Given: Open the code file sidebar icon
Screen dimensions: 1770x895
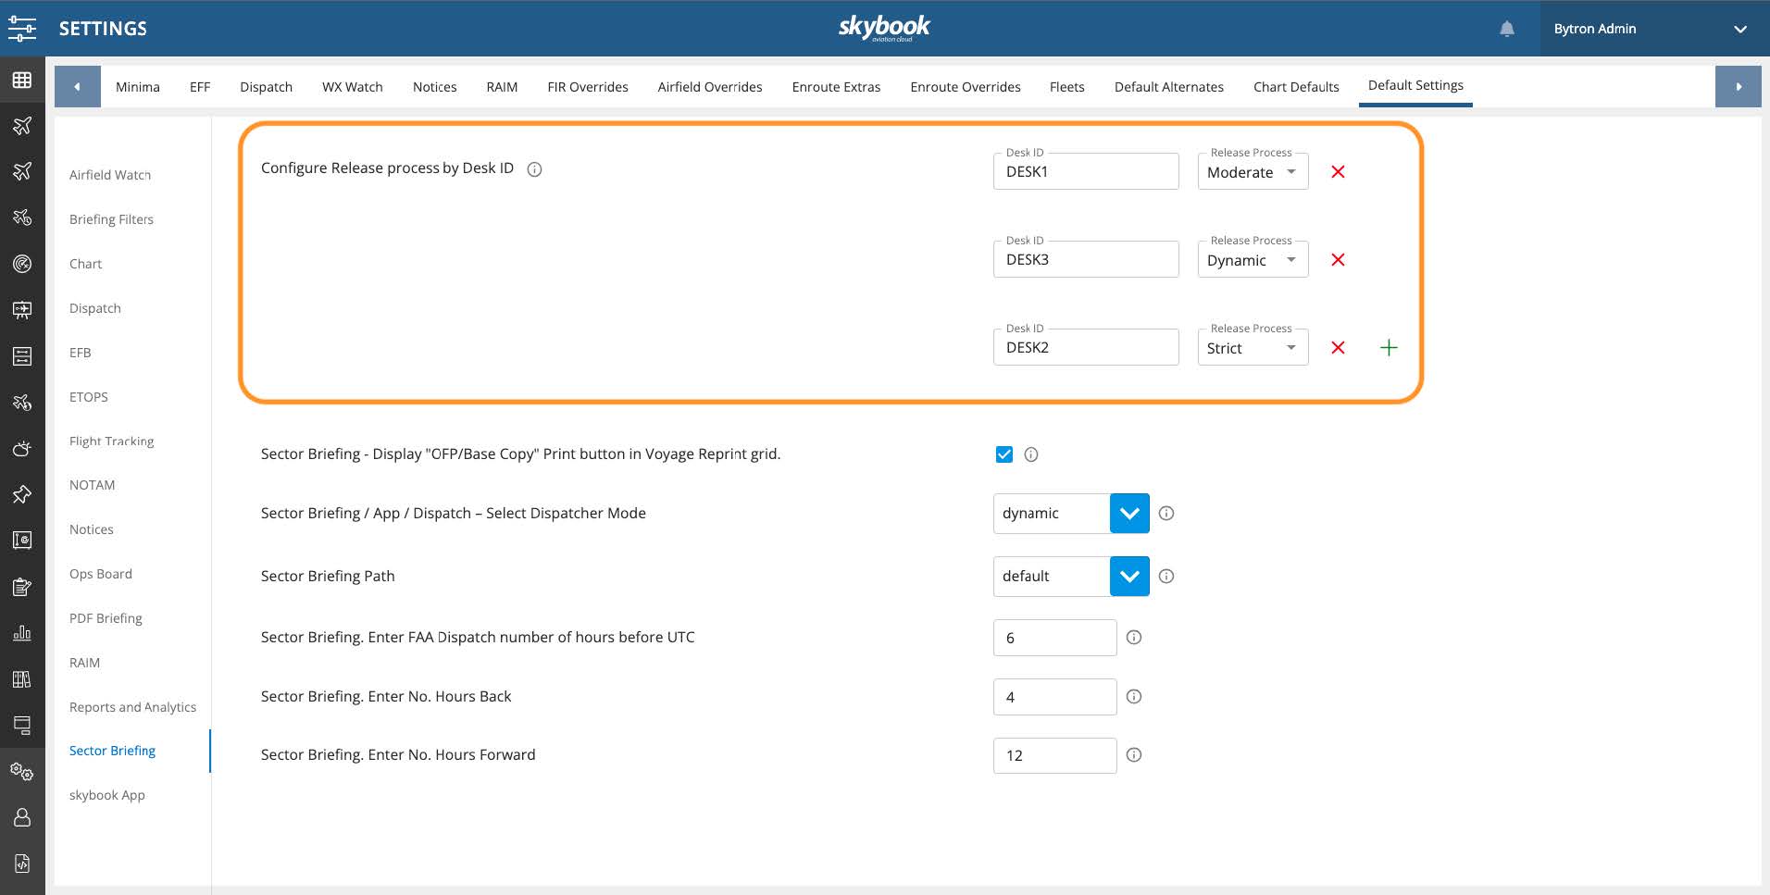Looking at the screenshot, I should (22, 864).
